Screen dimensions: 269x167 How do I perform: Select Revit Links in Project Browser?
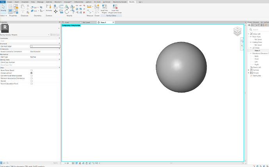tap(257, 76)
